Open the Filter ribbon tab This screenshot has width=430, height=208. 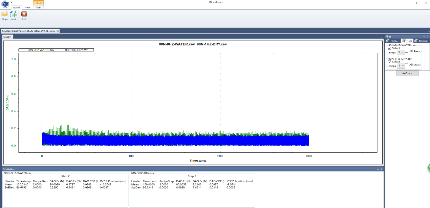tap(38, 7)
